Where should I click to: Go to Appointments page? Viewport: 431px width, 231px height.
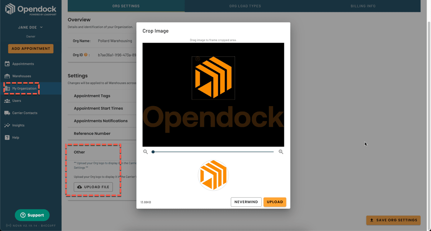tap(23, 64)
